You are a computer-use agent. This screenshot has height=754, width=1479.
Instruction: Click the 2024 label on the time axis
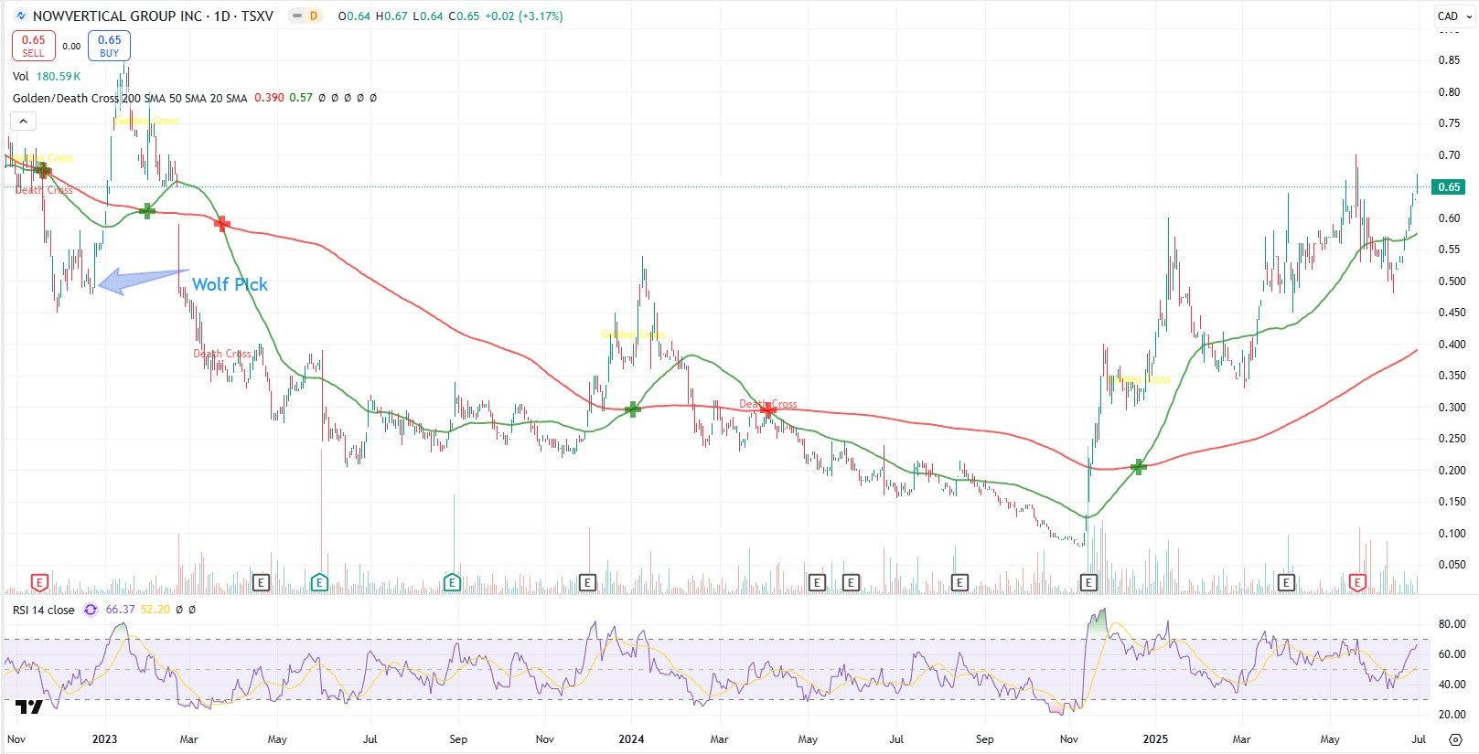631,739
